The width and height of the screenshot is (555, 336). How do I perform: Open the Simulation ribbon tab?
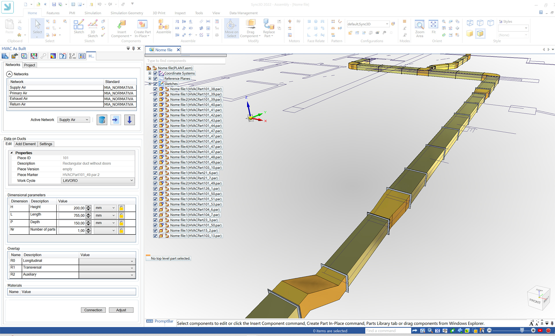tap(93, 13)
